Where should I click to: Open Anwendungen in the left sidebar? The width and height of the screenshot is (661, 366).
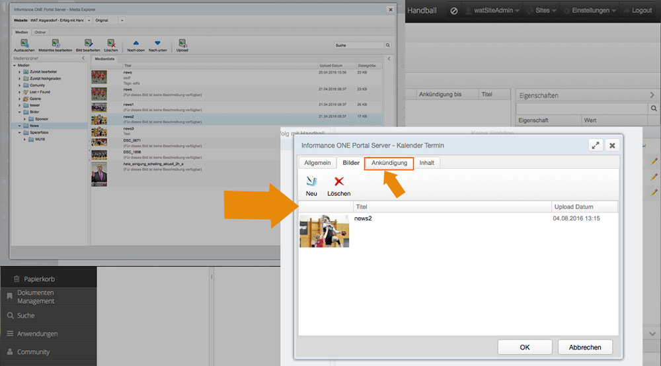(48, 334)
